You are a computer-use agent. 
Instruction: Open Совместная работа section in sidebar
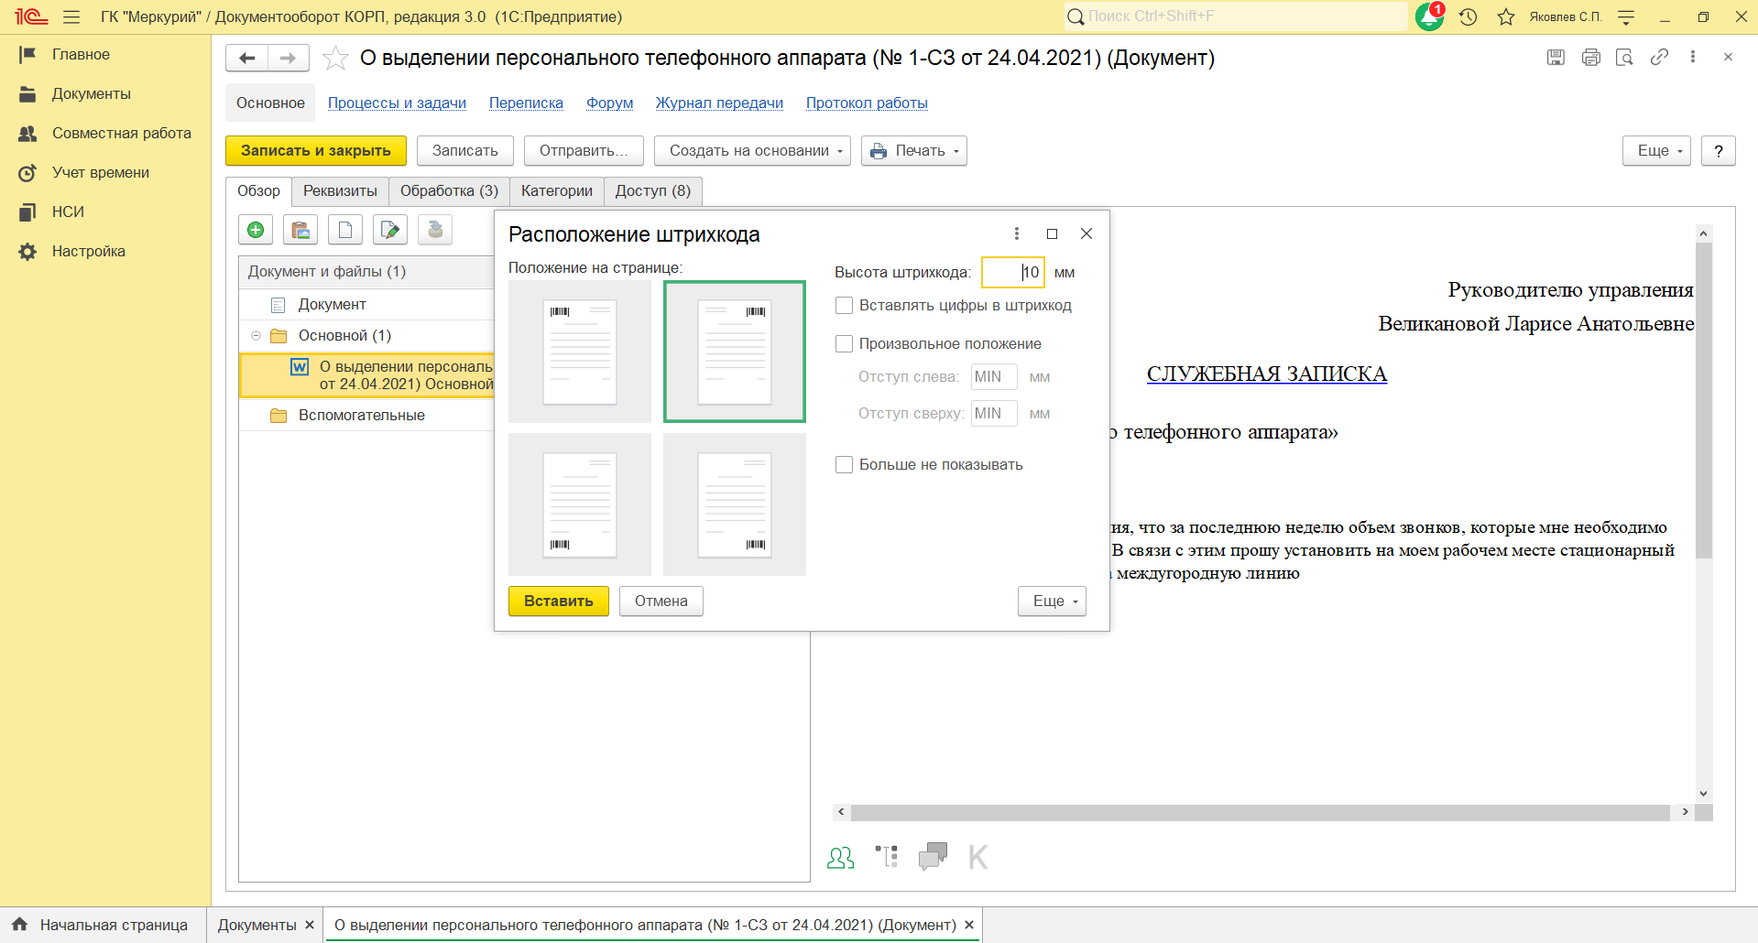coord(121,133)
